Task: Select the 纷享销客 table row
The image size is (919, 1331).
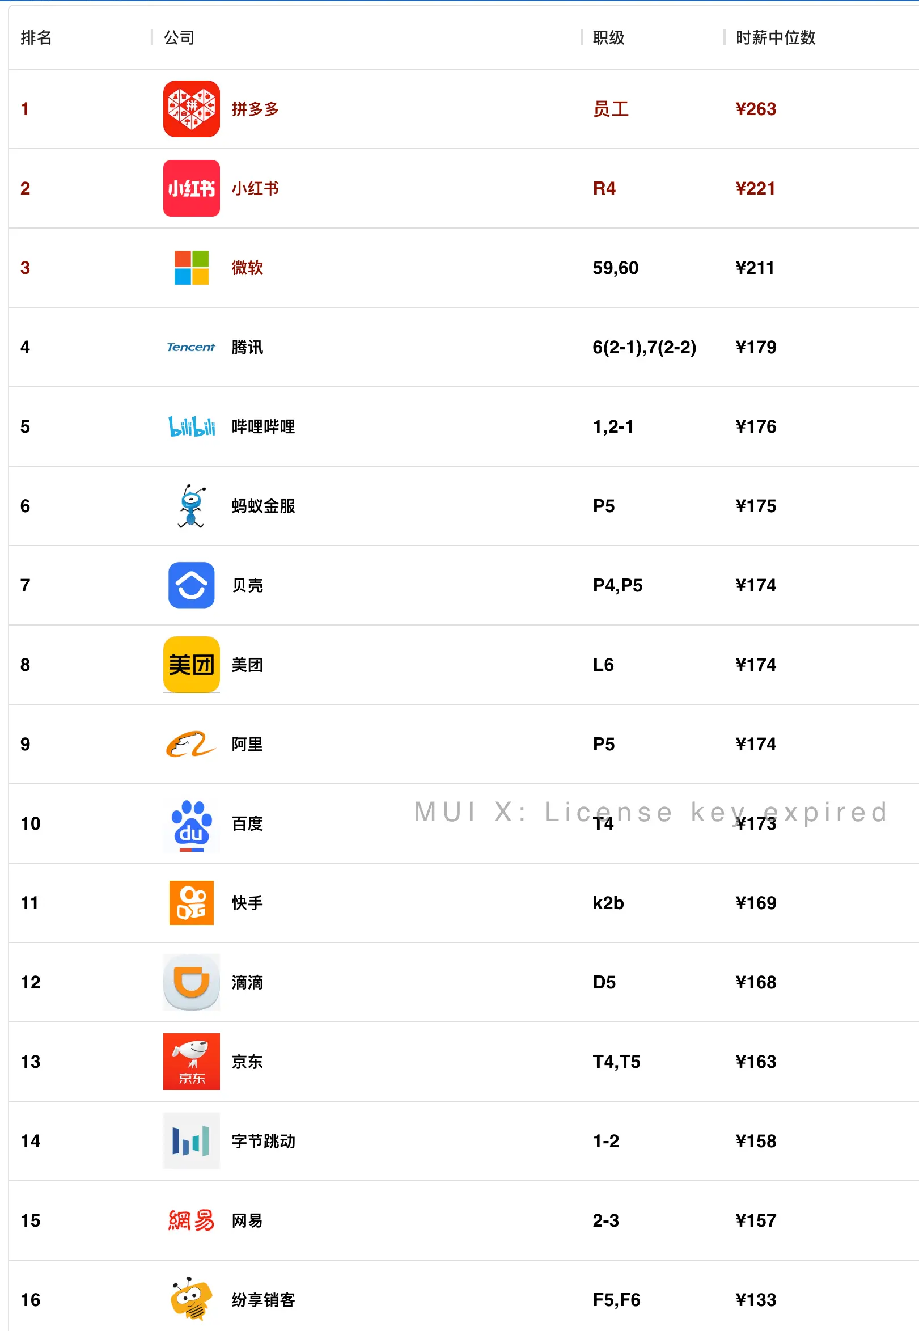Action: [x=461, y=1300]
